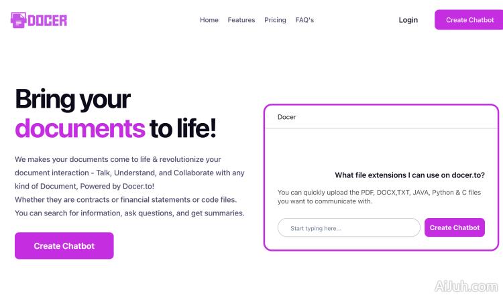Open the FAQ's link in navigation
503x297 pixels.
point(304,20)
